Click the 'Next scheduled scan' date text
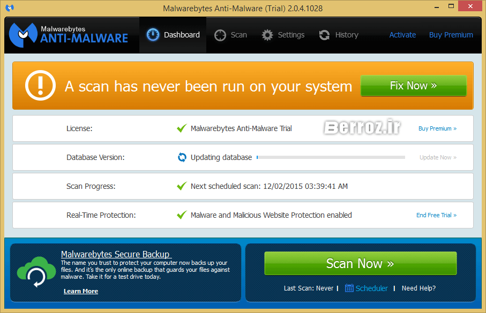 [269, 186]
